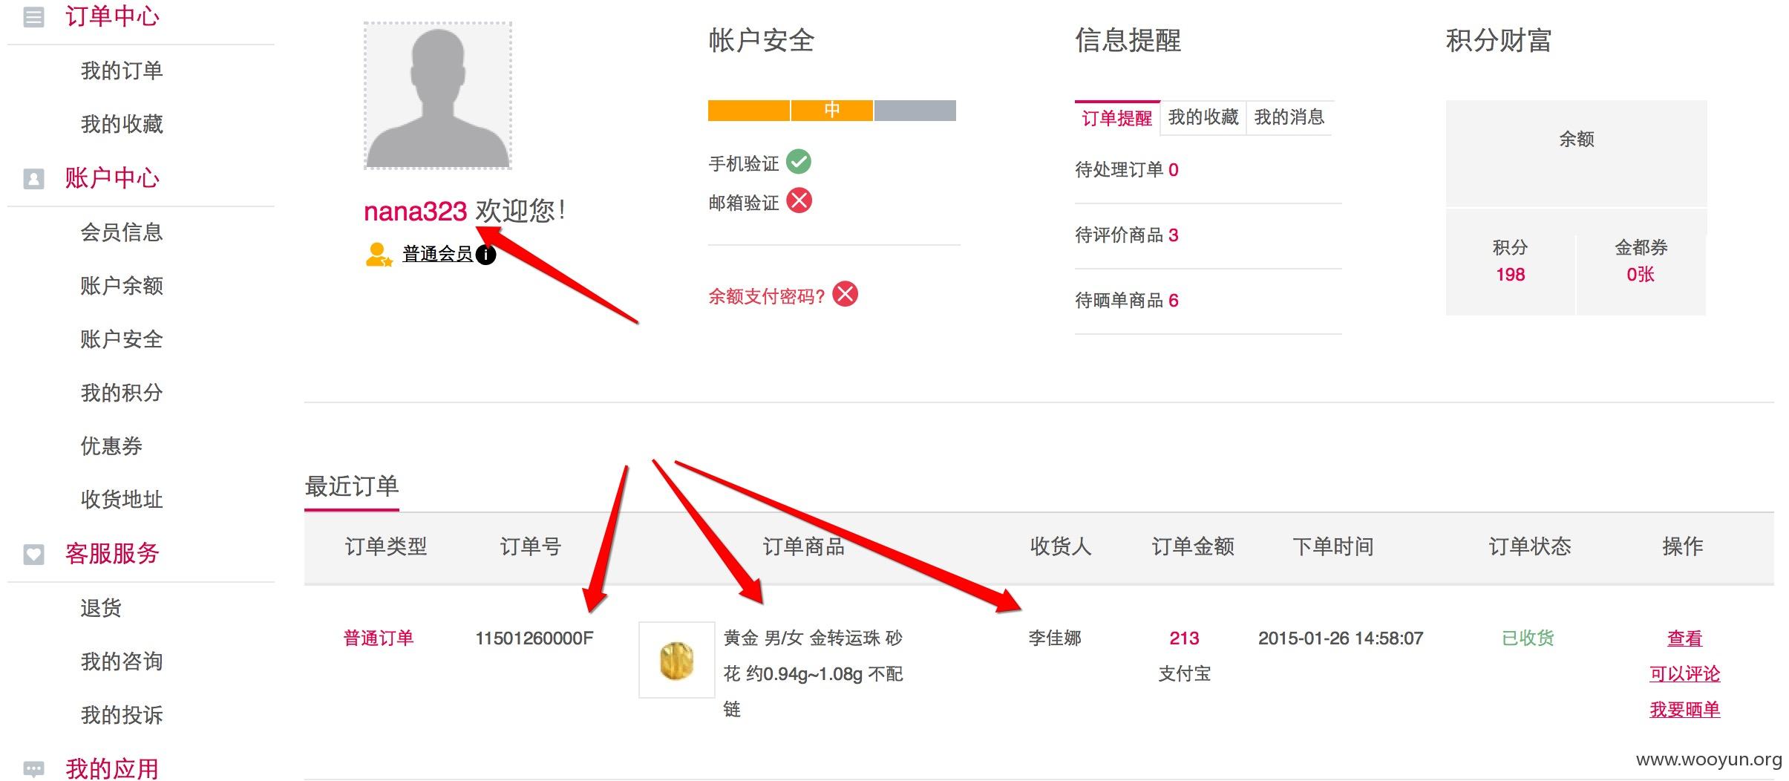Open 收货地址 in the sidebar
Image resolution: width=1789 pixels, height=781 pixels.
(122, 500)
